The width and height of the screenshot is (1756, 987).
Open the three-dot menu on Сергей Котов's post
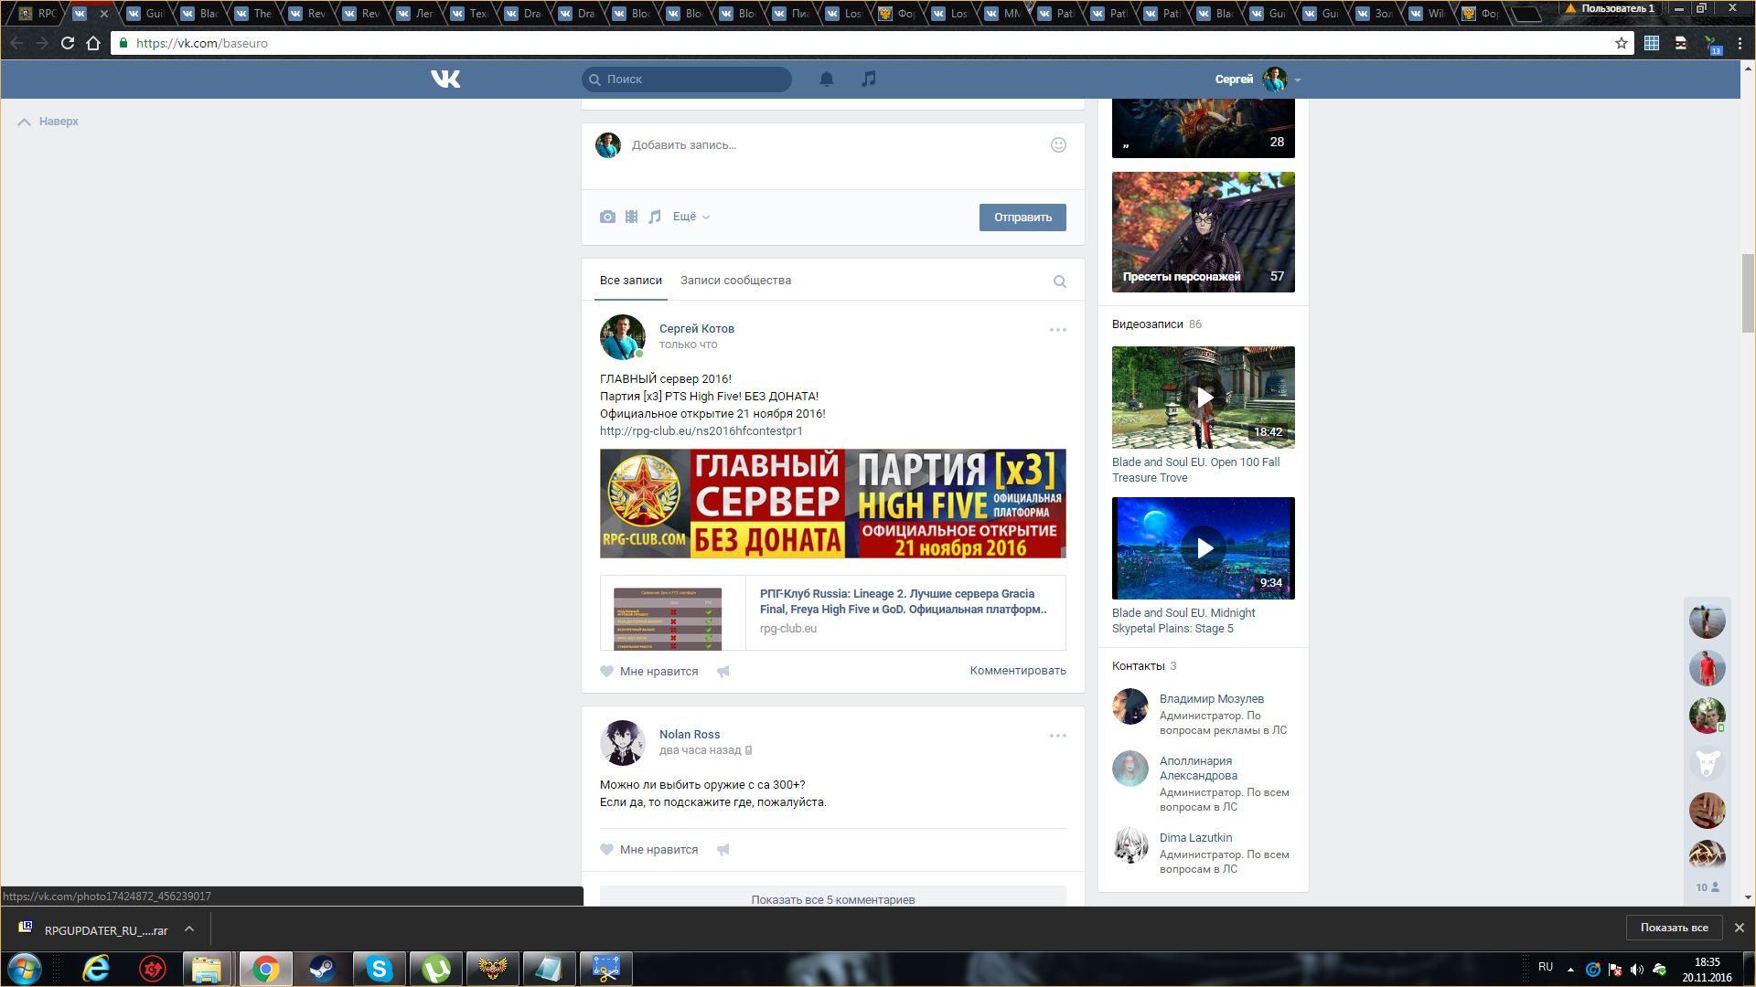click(x=1057, y=330)
